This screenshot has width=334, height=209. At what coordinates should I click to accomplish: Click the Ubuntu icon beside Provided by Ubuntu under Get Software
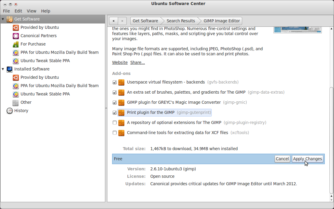pos(16,27)
